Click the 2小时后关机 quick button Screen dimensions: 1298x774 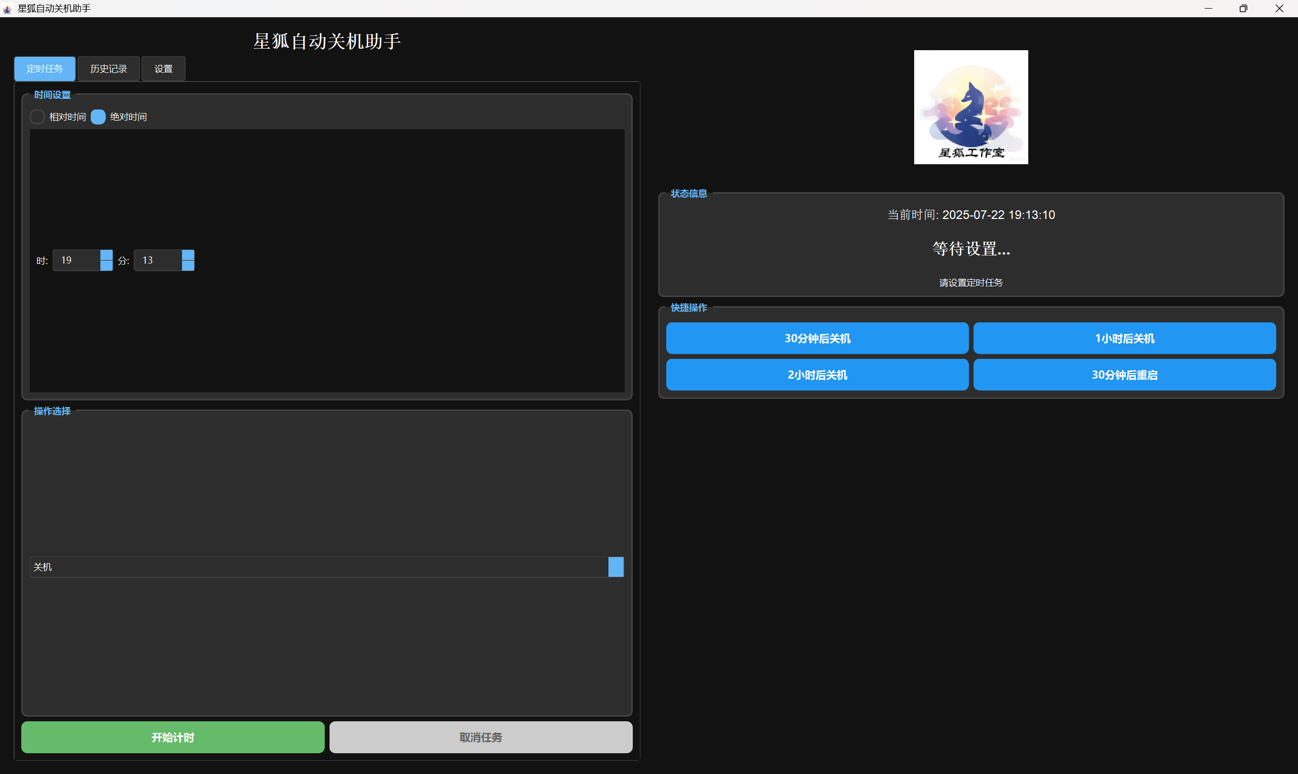click(817, 375)
